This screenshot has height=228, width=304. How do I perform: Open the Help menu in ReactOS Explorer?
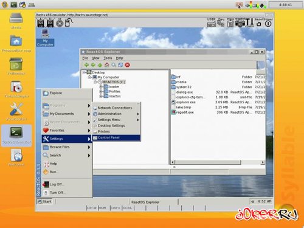coord(119,58)
